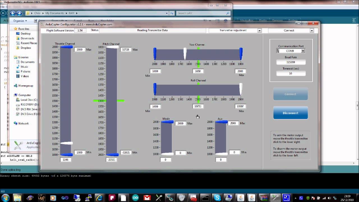
Task: Open Gmail icon in the taskbar
Action: [x=147, y=198]
